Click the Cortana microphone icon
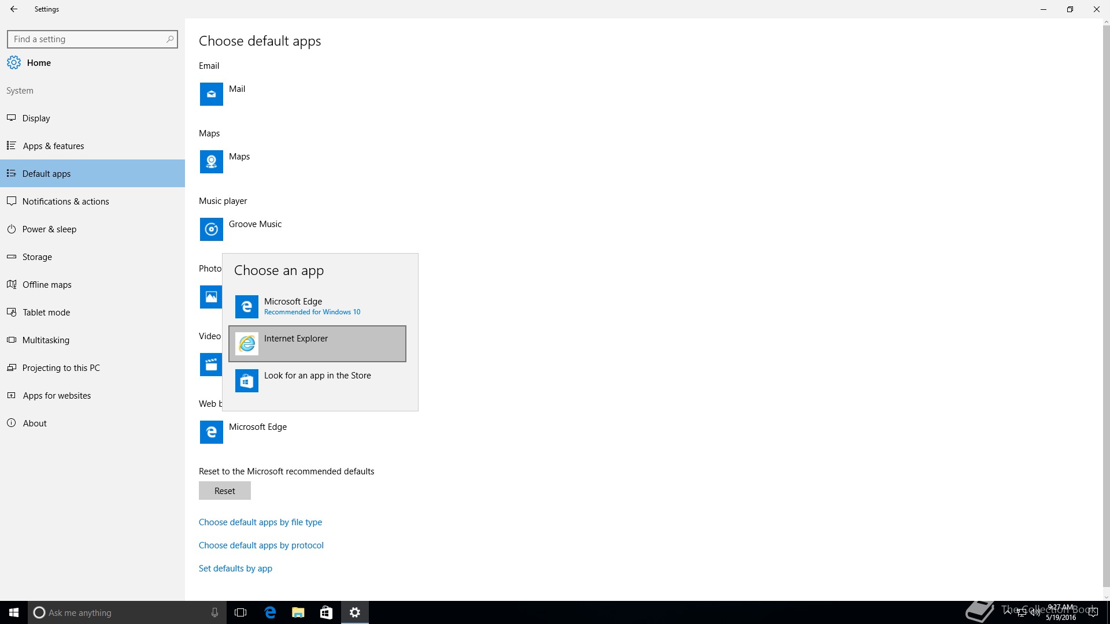The width and height of the screenshot is (1110, 624). click(x=214, y=612)
